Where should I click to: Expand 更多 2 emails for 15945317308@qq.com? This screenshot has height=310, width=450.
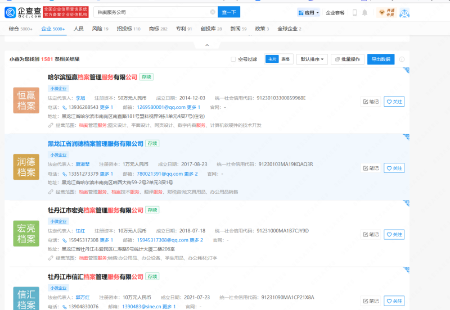tap(196, 240)
